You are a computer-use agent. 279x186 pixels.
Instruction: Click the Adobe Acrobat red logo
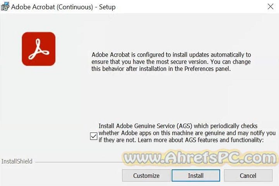tap(39, 49)
